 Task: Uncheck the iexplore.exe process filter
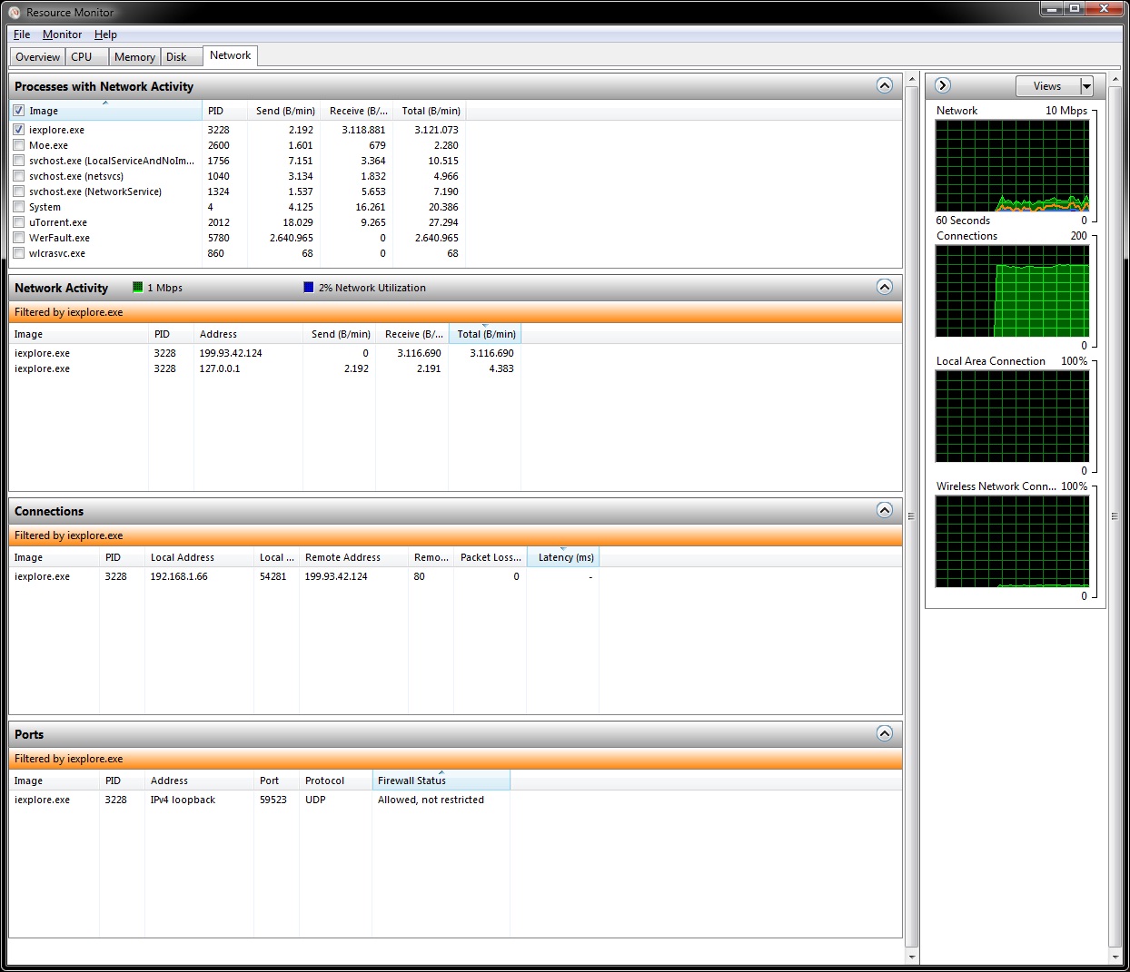coord(18,129)
